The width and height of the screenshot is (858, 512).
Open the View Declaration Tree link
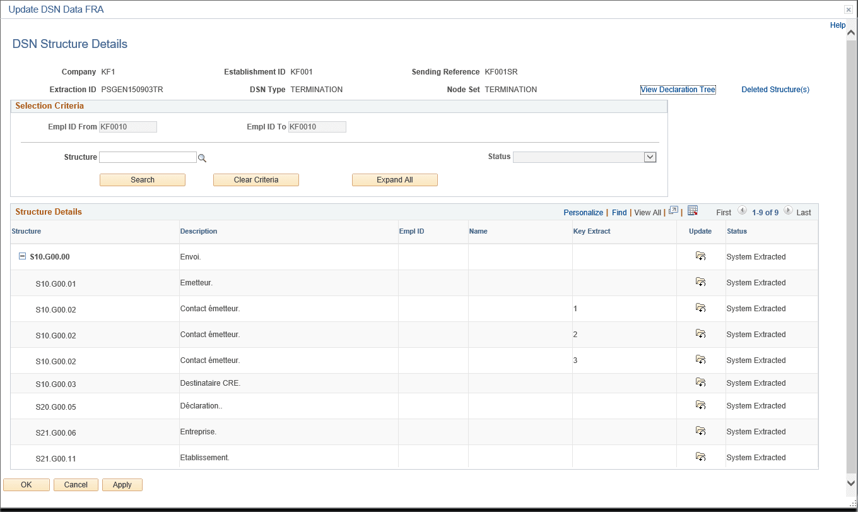tap(678, 90)
